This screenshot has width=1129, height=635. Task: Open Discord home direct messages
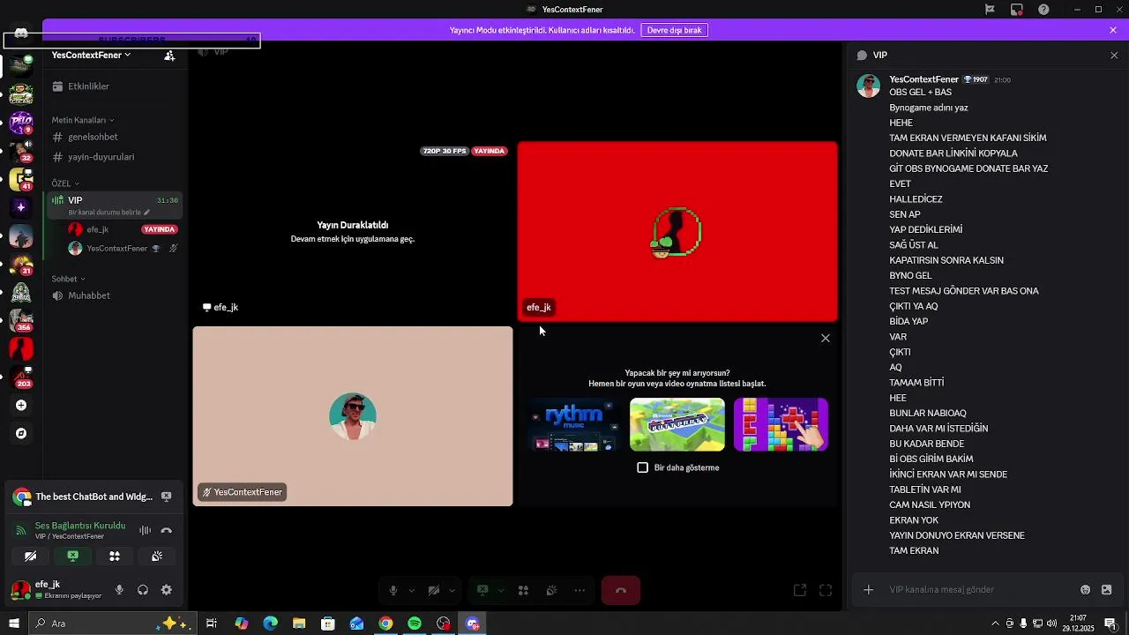[x=21, y=34]
